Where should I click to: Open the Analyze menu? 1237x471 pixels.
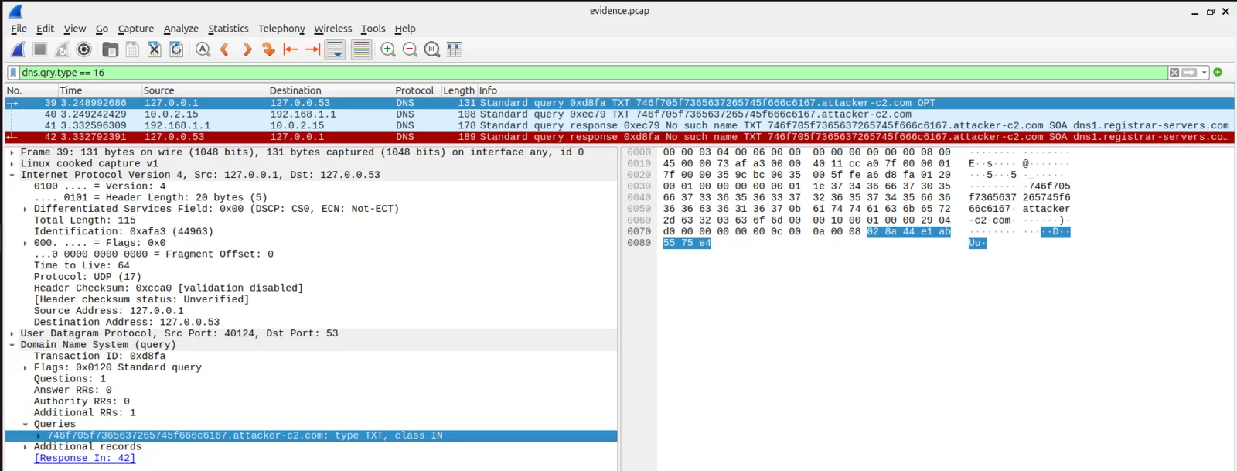pyautogui.click(x=181, y=29)
